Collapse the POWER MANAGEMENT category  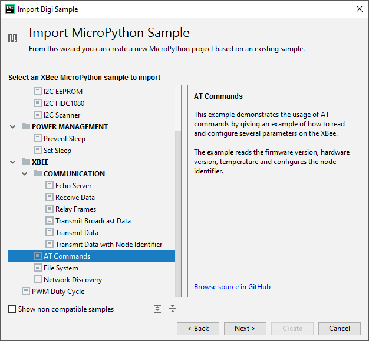pyautogui.click(x=13, y=127)
